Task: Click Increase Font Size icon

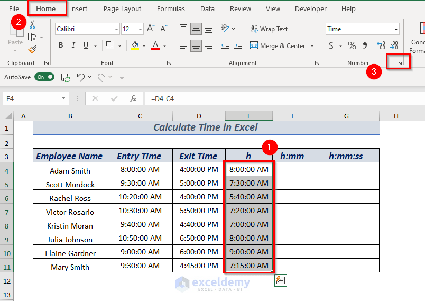Action: coord(151,29)
